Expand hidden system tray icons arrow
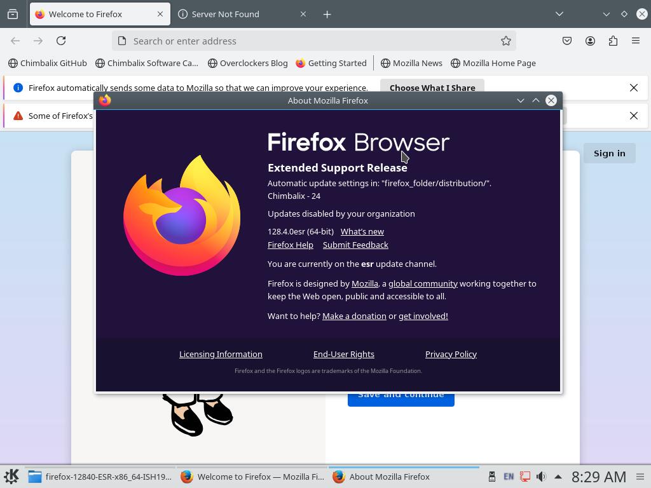651x488 pixels. click(x=558, y=477)
